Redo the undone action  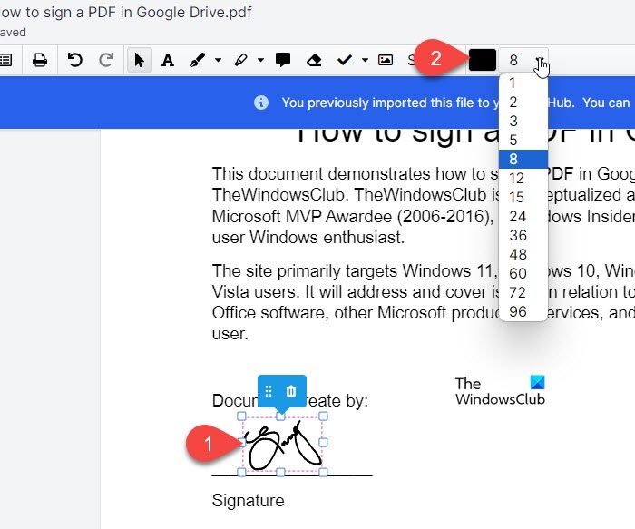(x=106, y=60)
